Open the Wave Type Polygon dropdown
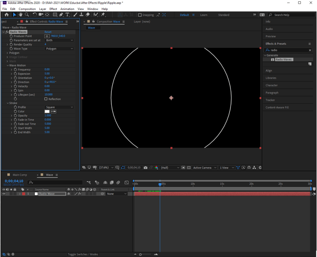 coord(59,49)
